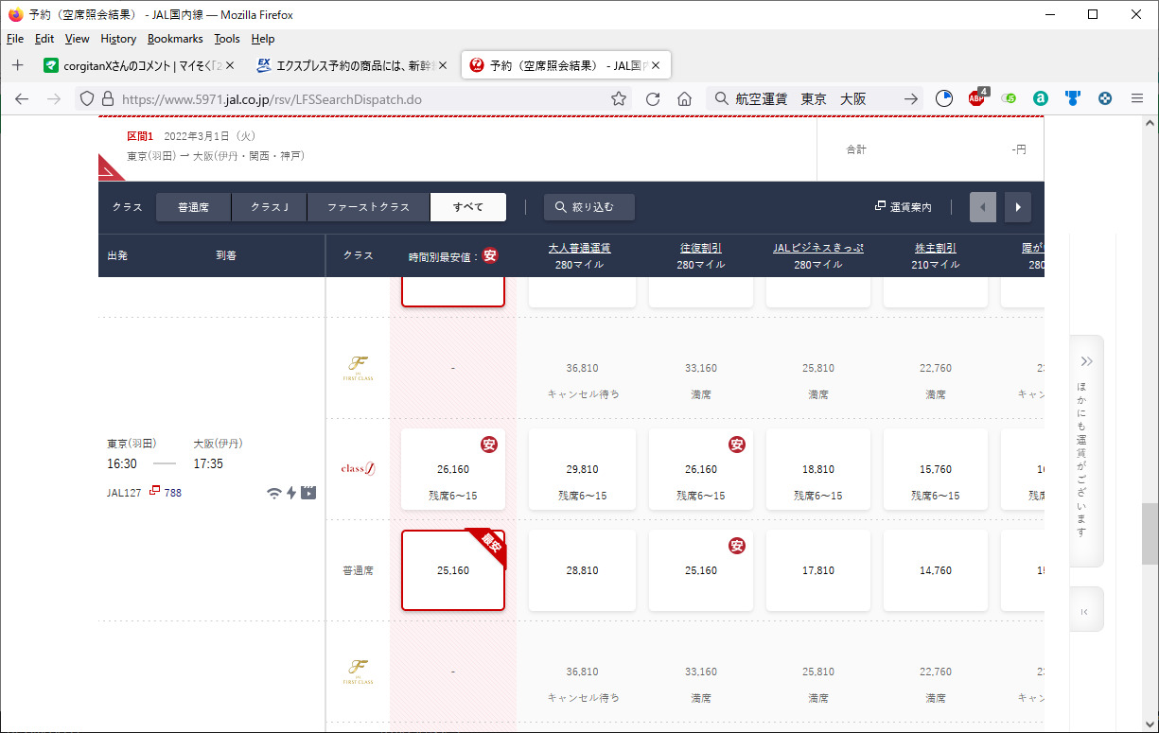Open the 788 aircraft info icon
Screen dimensions: 1159x733
point(154,492)
